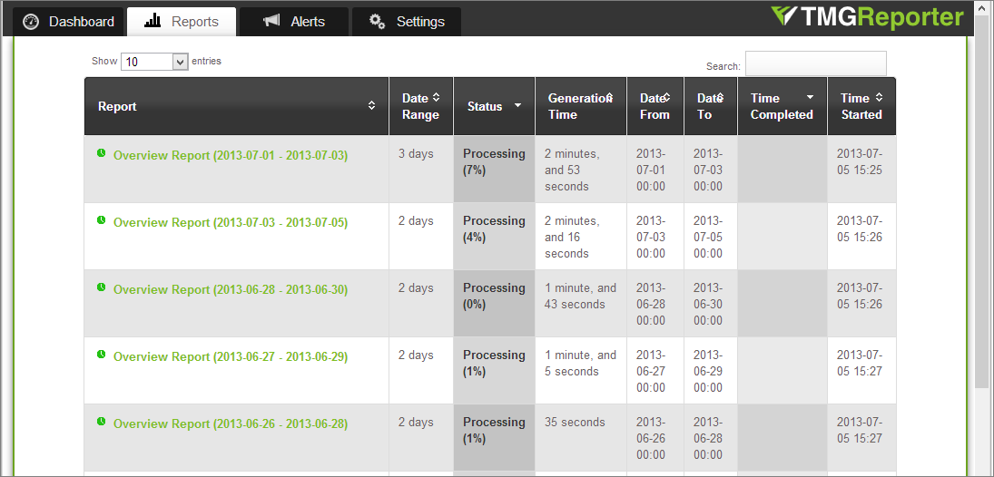Sort table by Report column
The width and height of the screenshot is (994, 477).
point(236,106)
